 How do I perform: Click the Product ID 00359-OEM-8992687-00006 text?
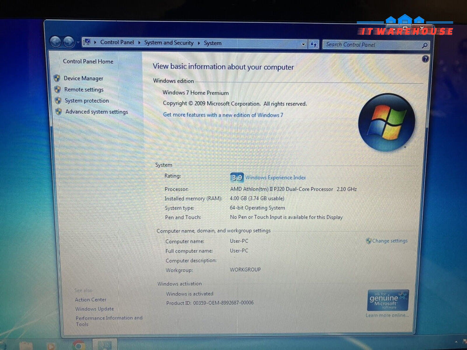point(210,303)
